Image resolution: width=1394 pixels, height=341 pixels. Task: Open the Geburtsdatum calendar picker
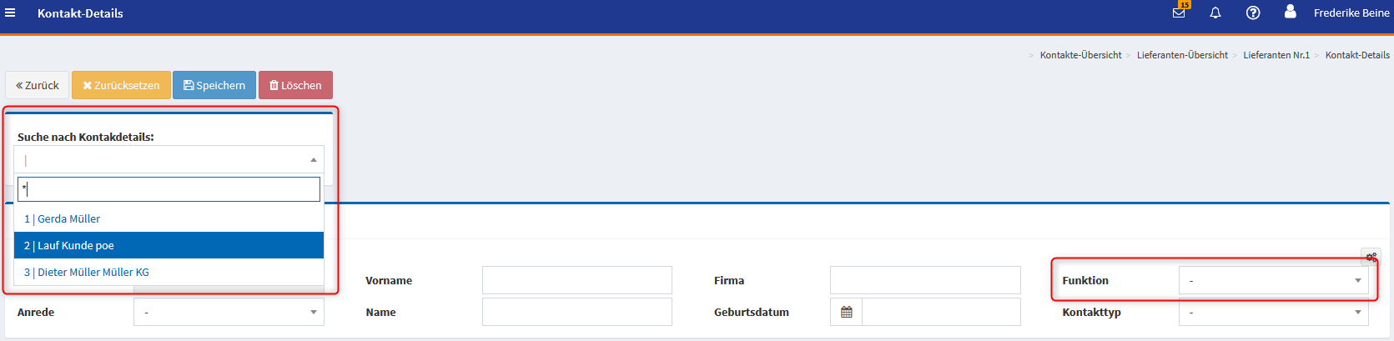click(x=847, y=312)
